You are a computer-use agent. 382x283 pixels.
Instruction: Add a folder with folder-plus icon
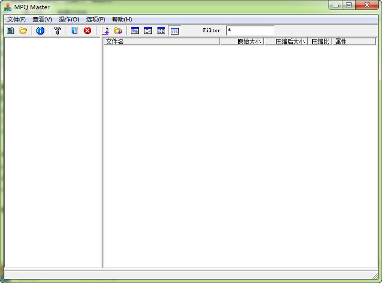[x=118, y=31]
